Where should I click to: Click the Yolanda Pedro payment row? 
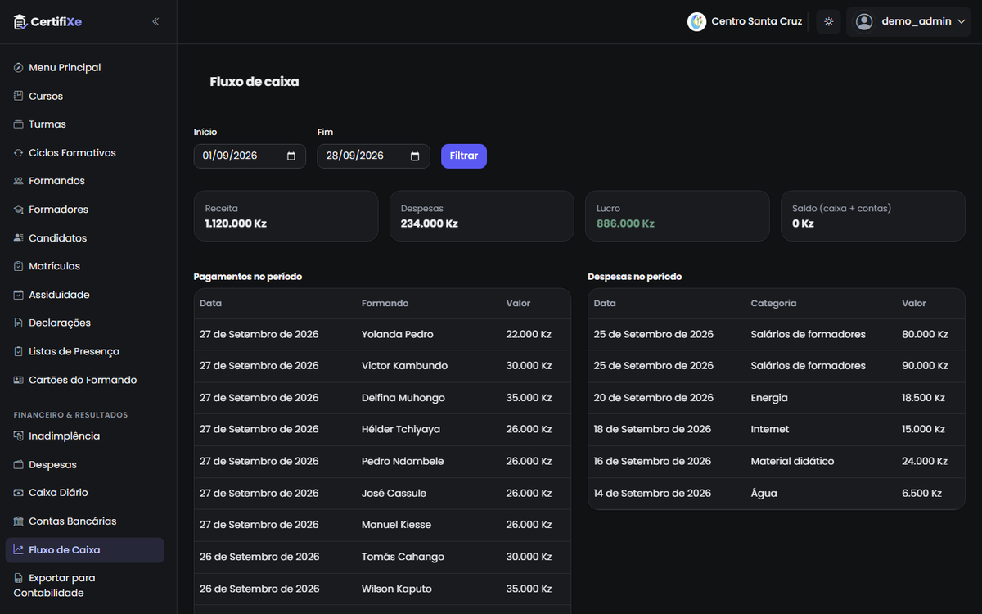pyautogui.click(x=382, y=335)
